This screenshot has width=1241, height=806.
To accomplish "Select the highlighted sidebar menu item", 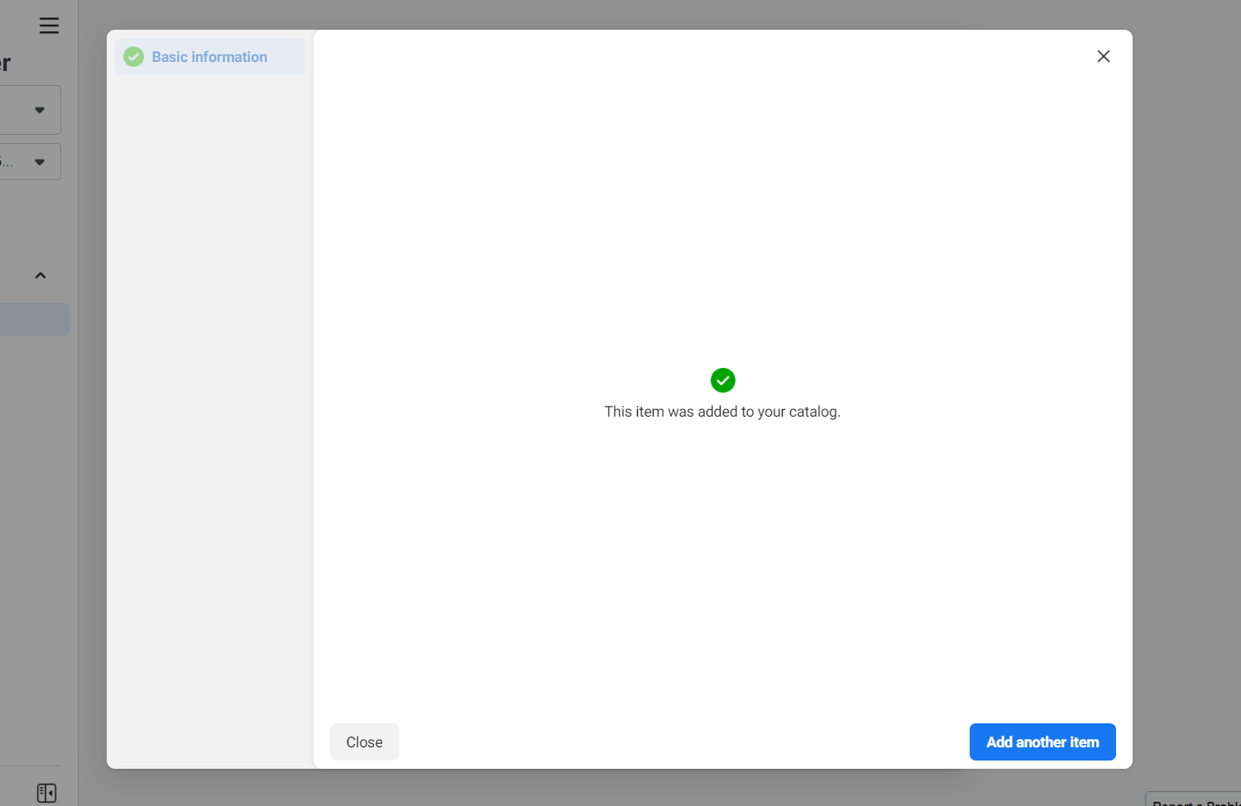I will [33, 319].
